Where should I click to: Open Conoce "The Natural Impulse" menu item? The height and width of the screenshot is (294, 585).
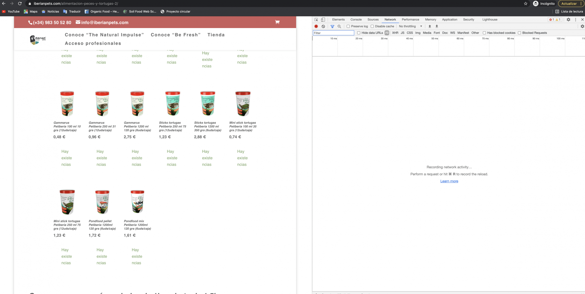(104, 35)
